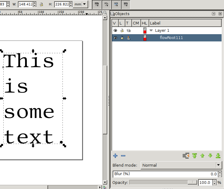
Task: Hide Layer 1 using its eye icon
Action: pyautogui.click(x=115, y=31)
